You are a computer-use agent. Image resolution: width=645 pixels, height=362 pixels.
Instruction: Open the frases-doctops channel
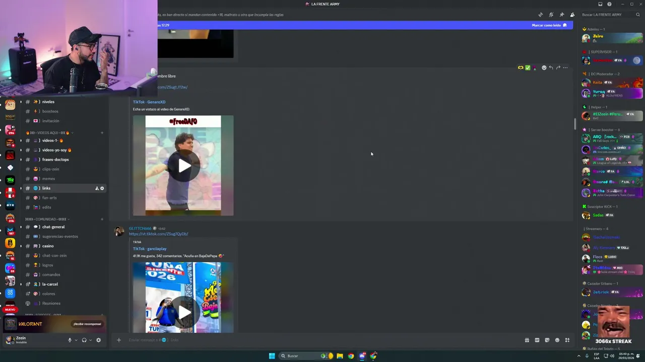pos(64,159)
